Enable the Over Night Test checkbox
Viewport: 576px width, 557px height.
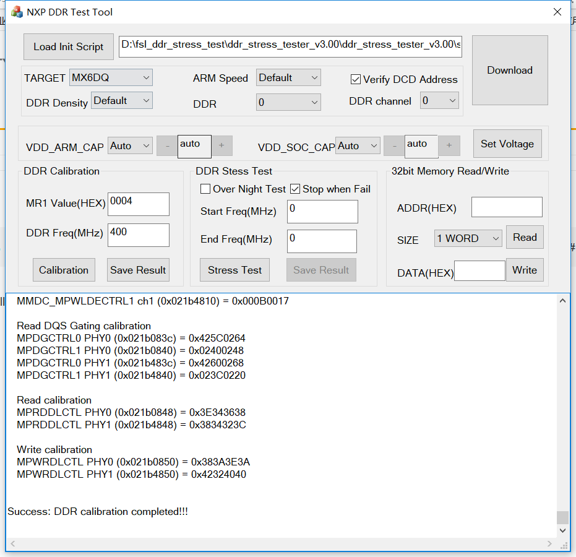[205, 189]
